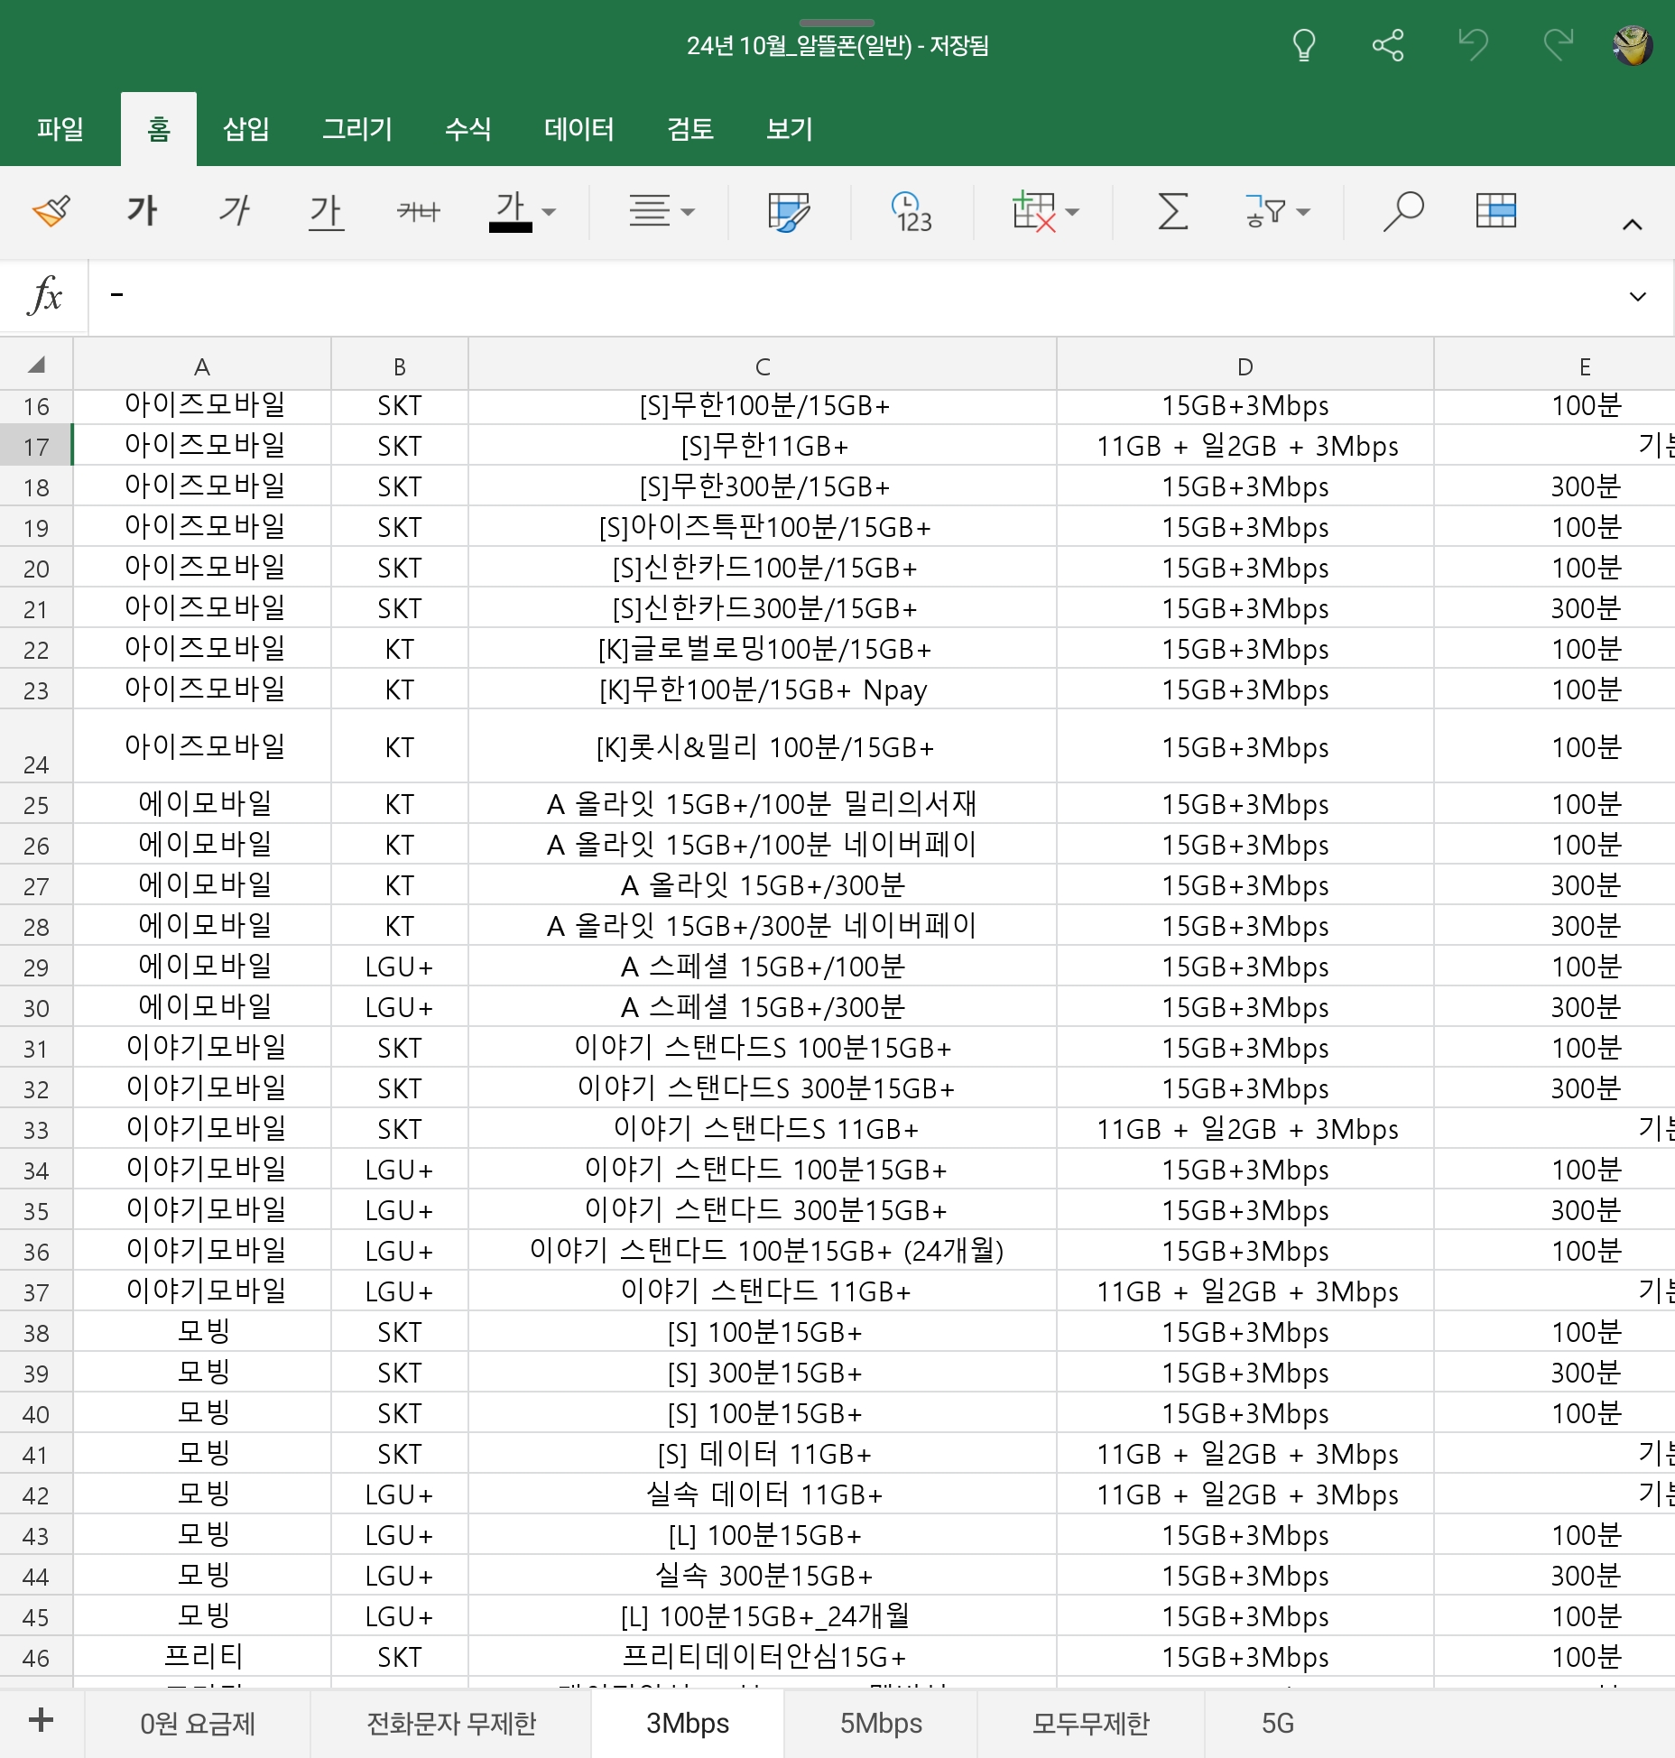The width and height of the screenshot is (1675, 1758).
Task: Redo the last action
Action: coord(1558,44)
